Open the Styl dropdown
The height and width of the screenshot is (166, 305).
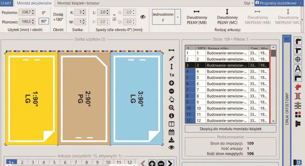pyautogui.click(x=248, y=3)
